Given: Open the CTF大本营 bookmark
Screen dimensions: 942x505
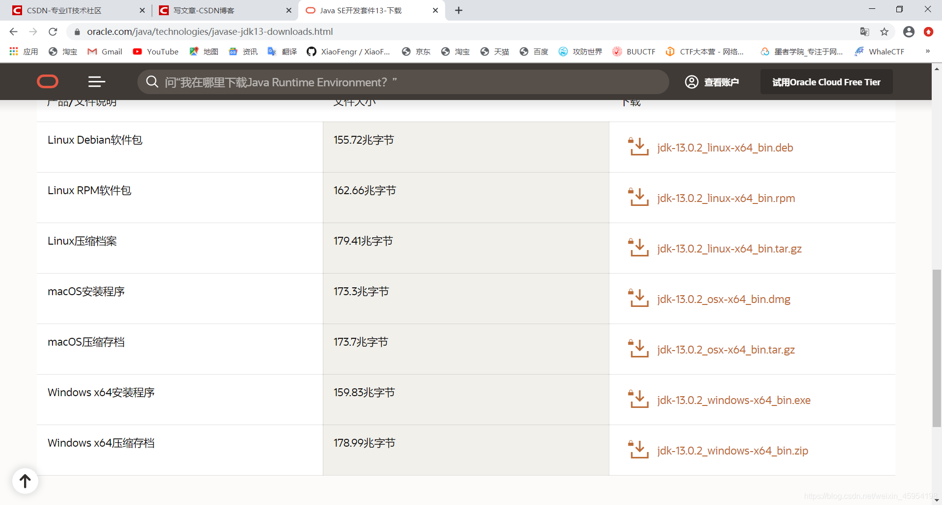Looking at the screenshot, I should coord(705,51).
